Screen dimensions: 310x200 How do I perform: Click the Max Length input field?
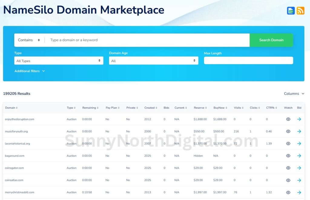248,61
